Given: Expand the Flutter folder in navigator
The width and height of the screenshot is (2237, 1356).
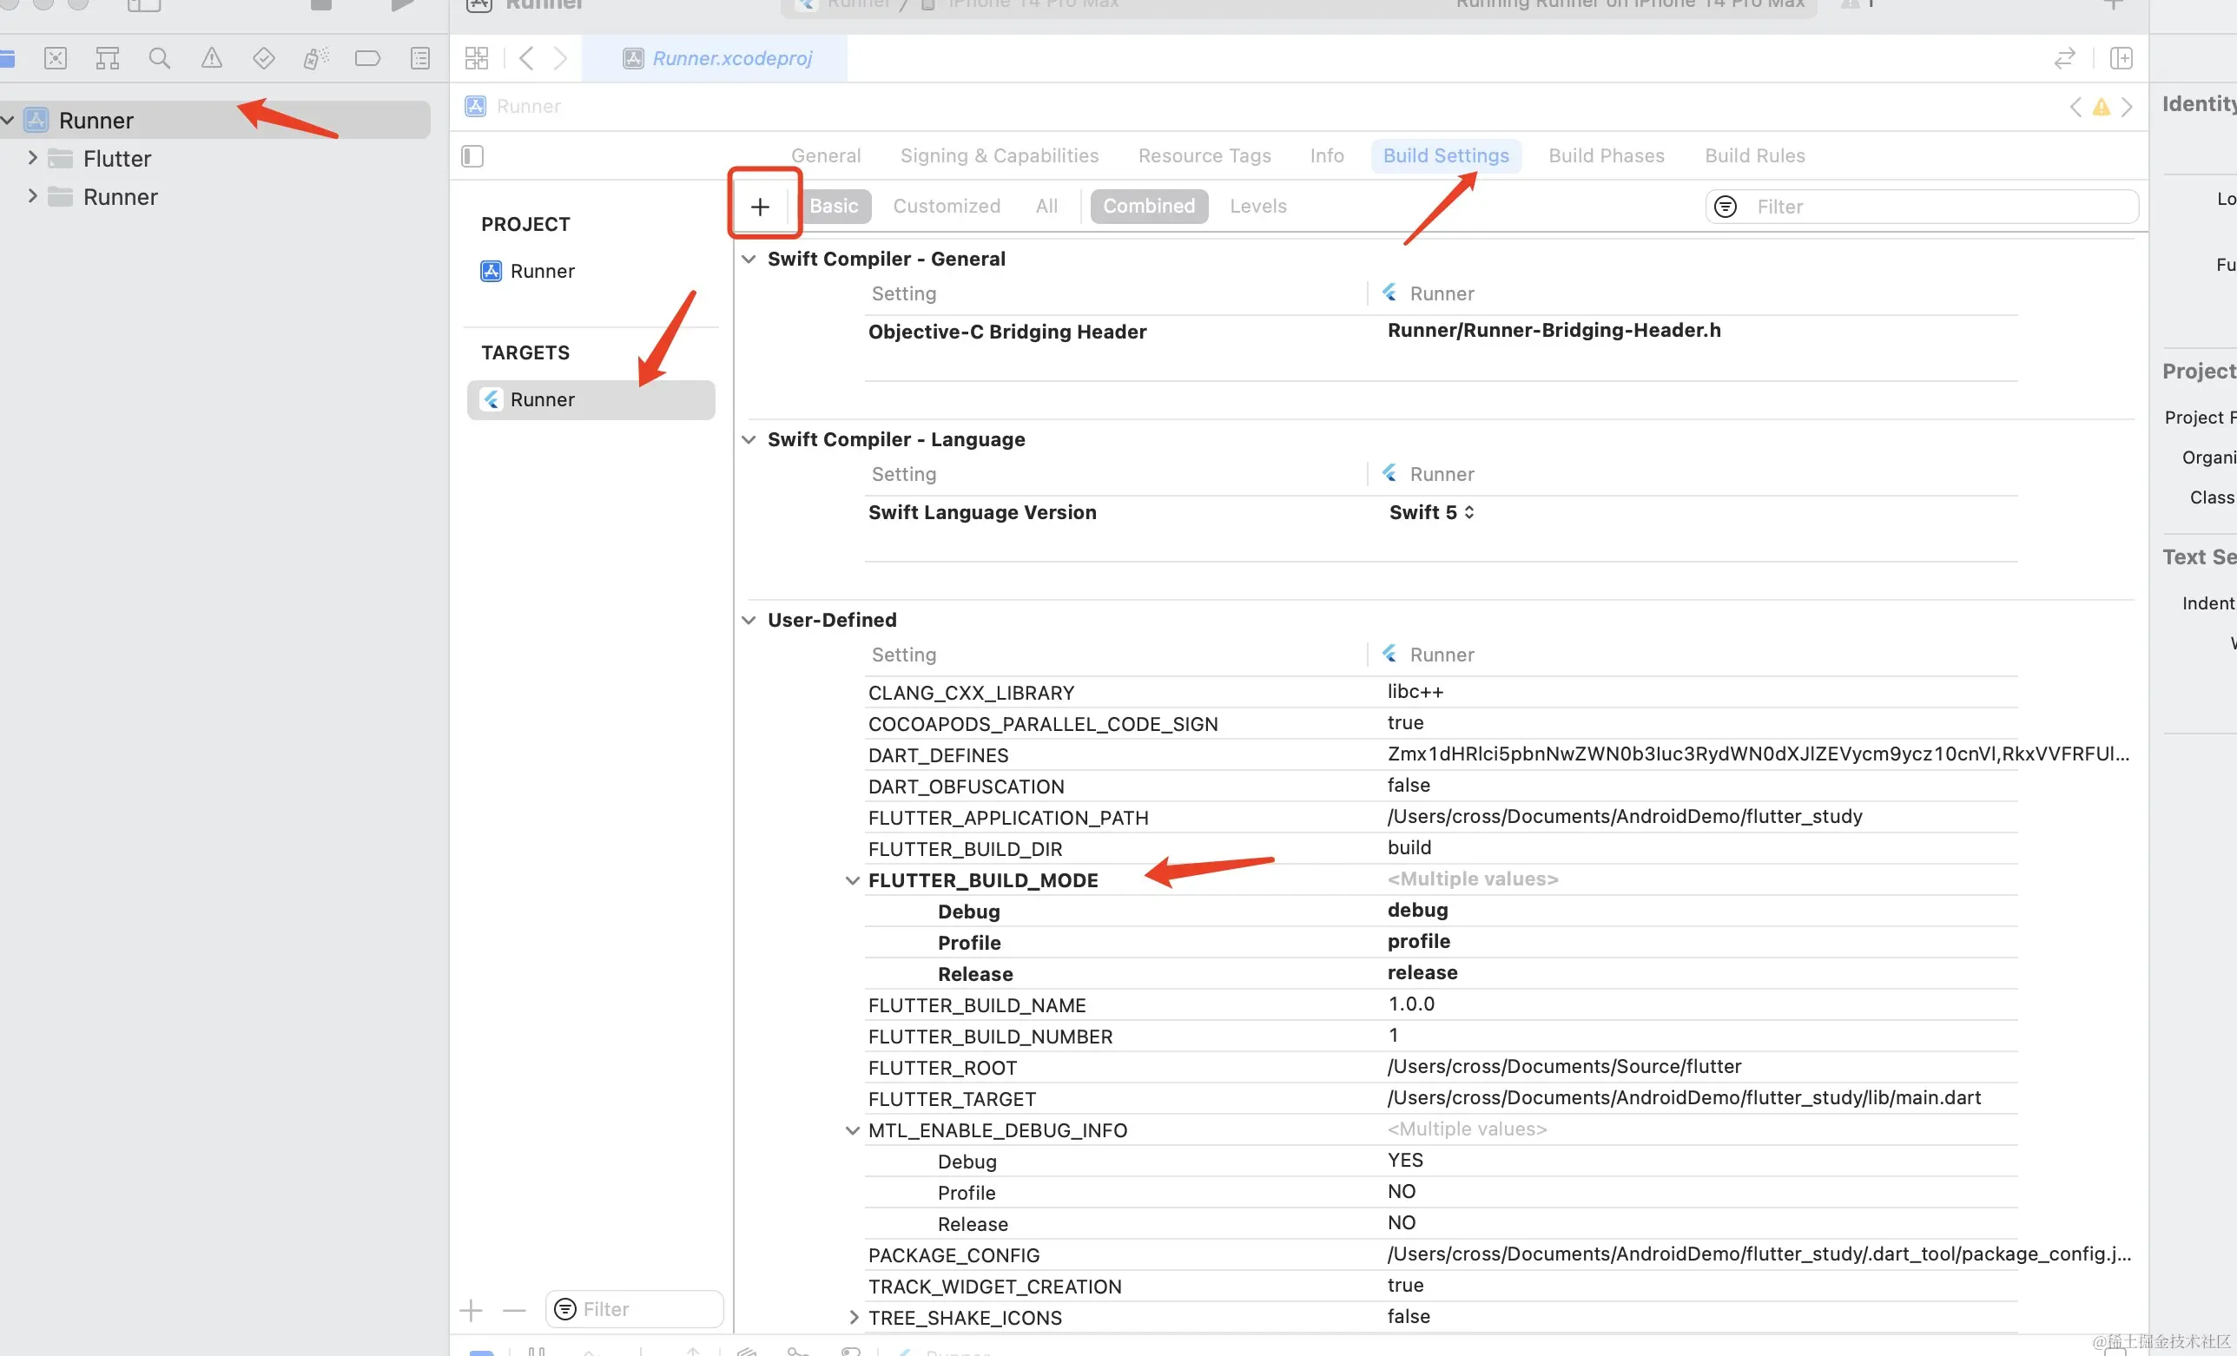Looking at the screenshot, I should (33, 158).
